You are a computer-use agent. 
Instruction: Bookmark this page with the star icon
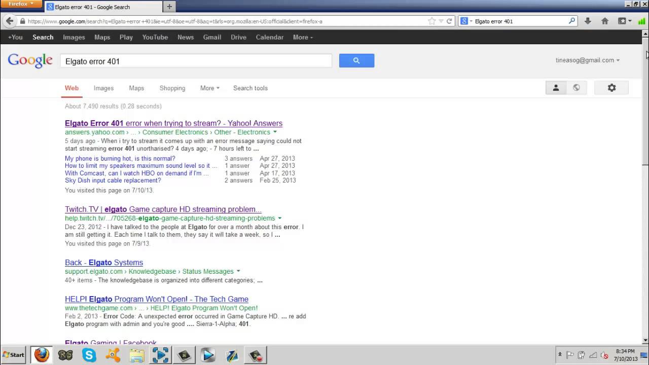tap(431, 21)
